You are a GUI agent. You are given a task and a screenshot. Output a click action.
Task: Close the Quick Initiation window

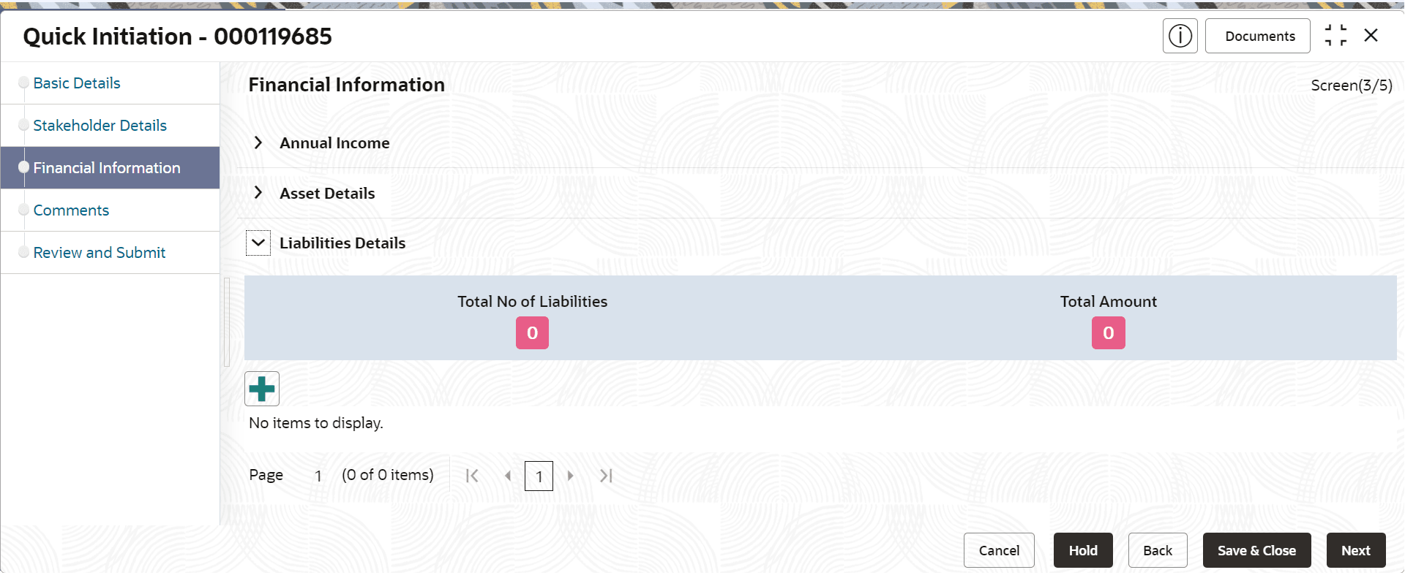1371,35
